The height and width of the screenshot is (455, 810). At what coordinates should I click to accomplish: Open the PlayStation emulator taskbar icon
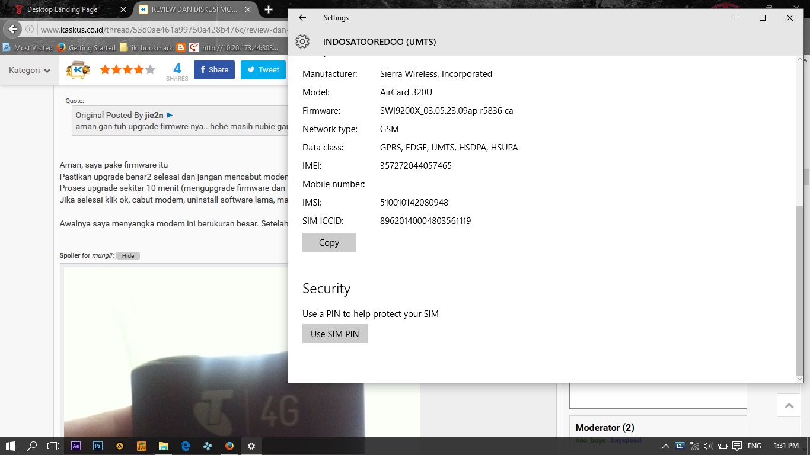click(x=208, y=446)
